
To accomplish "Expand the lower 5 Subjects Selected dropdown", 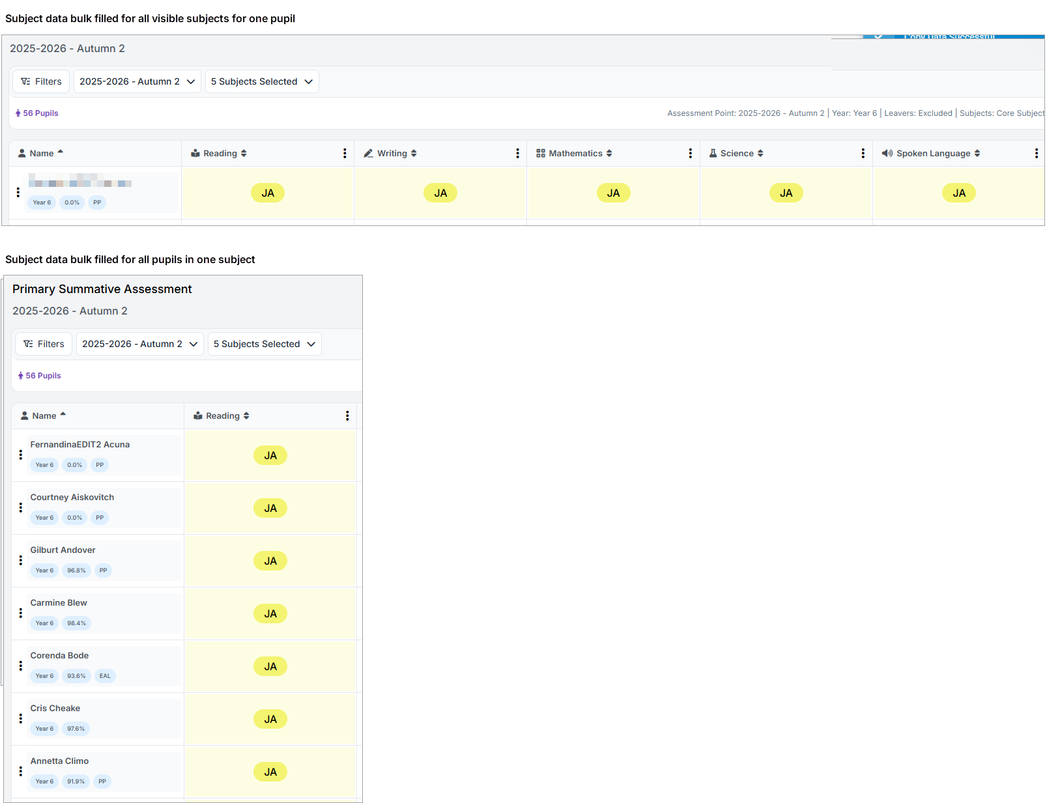I will (265, 344).
